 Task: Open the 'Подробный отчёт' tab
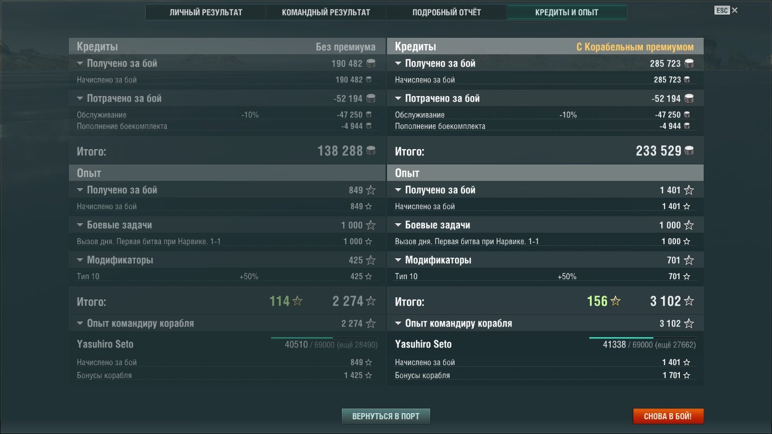(x=446, y=12)
